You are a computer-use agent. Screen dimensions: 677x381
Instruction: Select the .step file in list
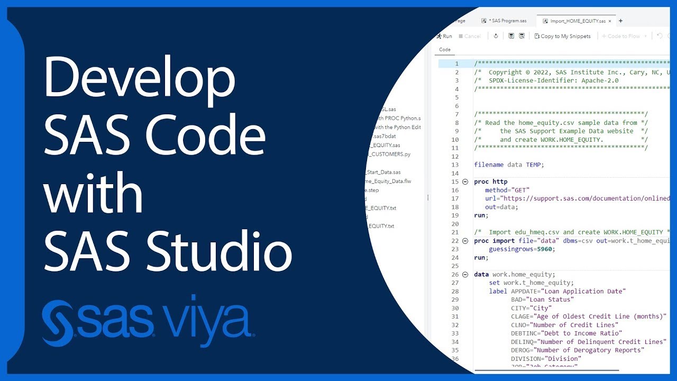(372, 190)
